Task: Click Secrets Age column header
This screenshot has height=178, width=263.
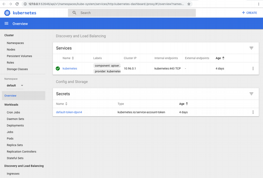Action: point(182,104)
